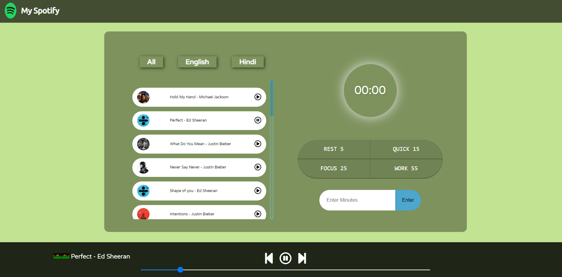Click the song progress slider handle

pyautogui.click(x=180, y=270)
